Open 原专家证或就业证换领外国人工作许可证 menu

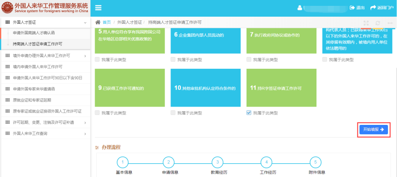coord(45,111)
